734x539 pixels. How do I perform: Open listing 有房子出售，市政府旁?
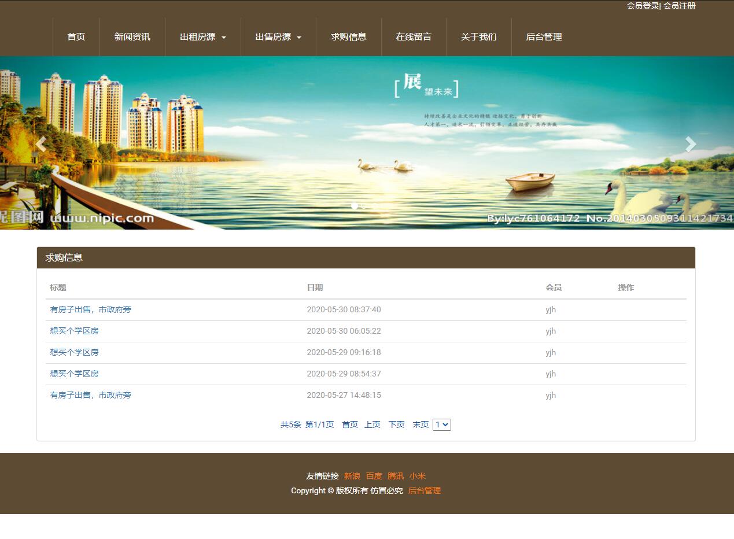[x=90, y=309]
